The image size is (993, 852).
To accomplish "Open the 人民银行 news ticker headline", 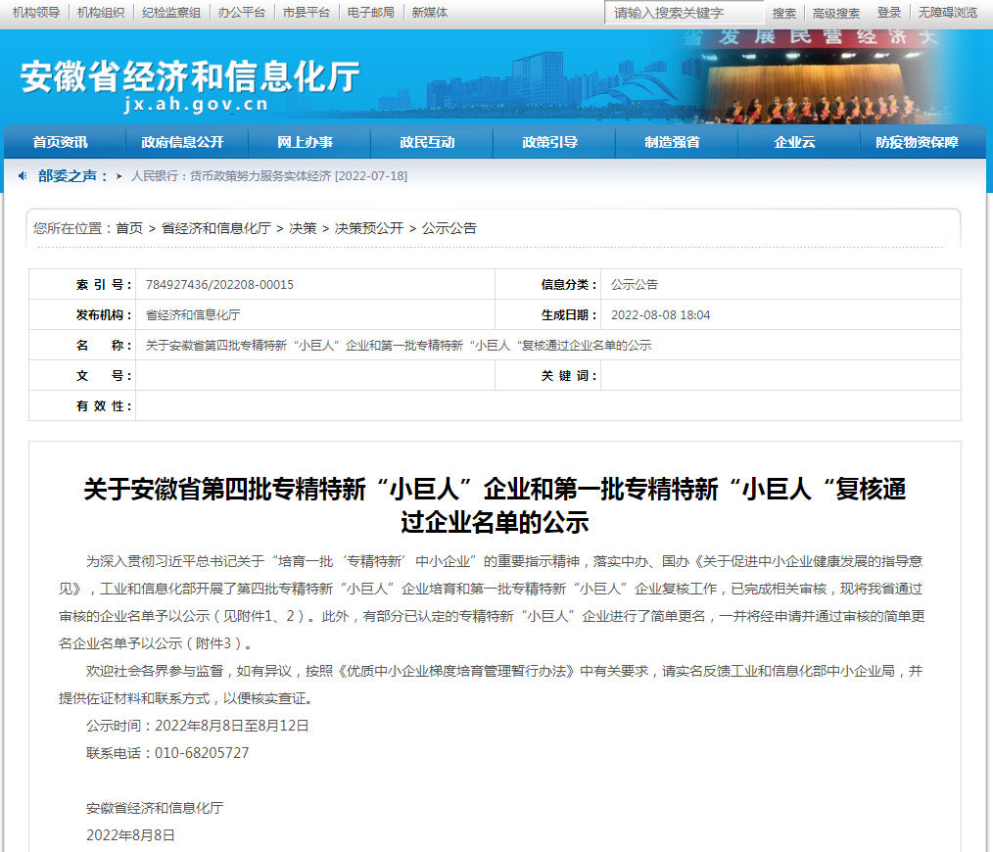I will [268, 176].
